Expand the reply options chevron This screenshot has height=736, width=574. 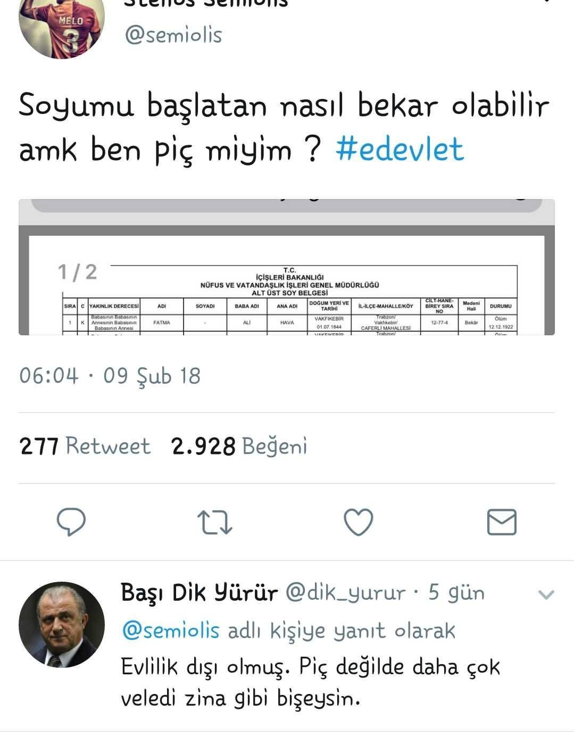pos(546,594)
